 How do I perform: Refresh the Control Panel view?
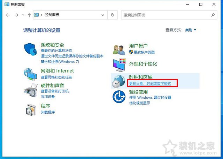[113, 15]
